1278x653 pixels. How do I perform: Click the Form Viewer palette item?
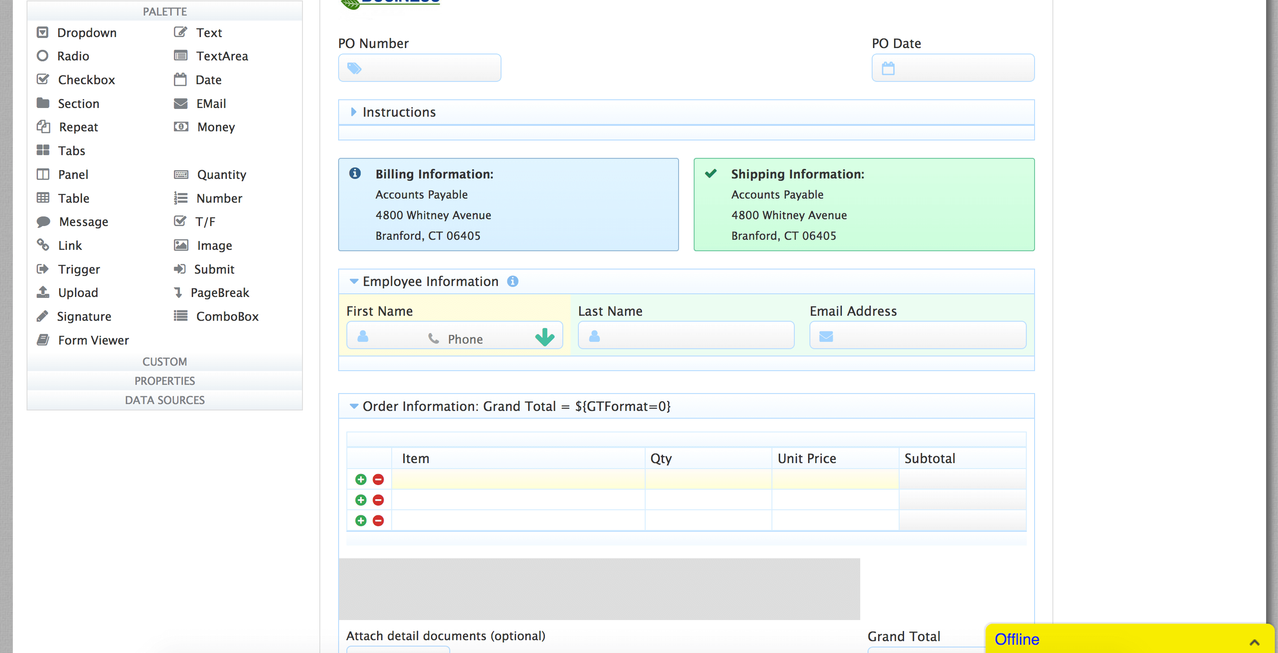pyautogui.click(x=93, y=340)
